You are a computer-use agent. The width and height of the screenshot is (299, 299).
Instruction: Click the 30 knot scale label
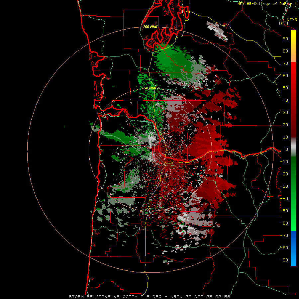(x=285, y=113)
